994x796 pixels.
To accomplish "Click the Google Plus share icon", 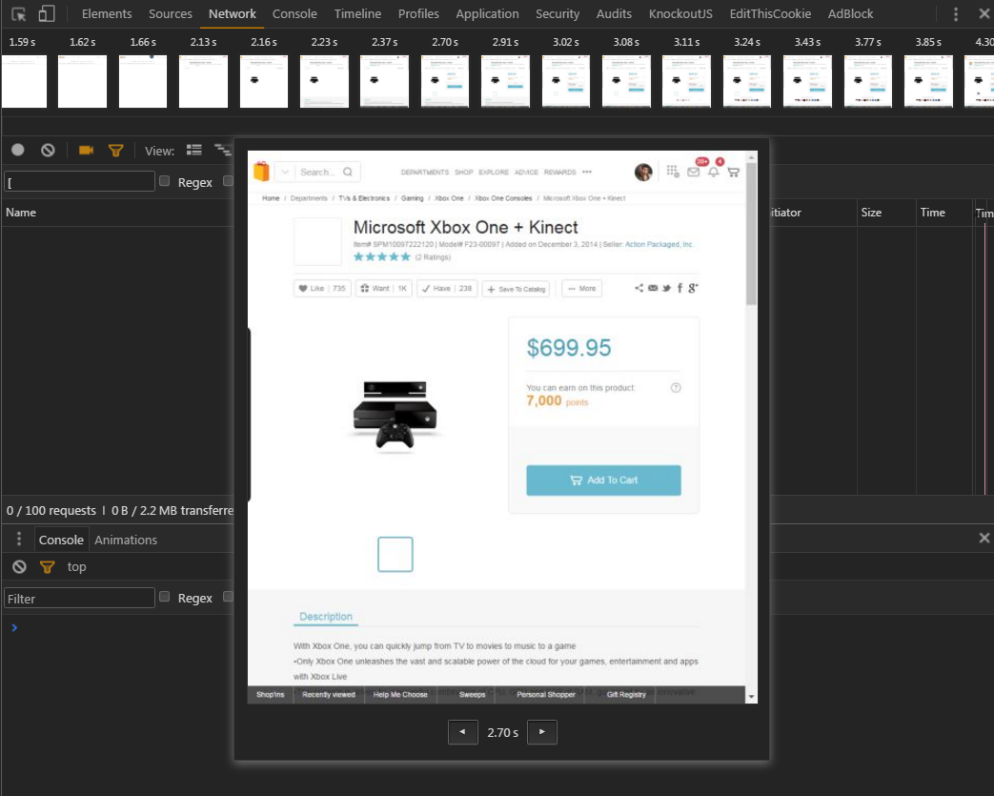I will coord(693,288).
